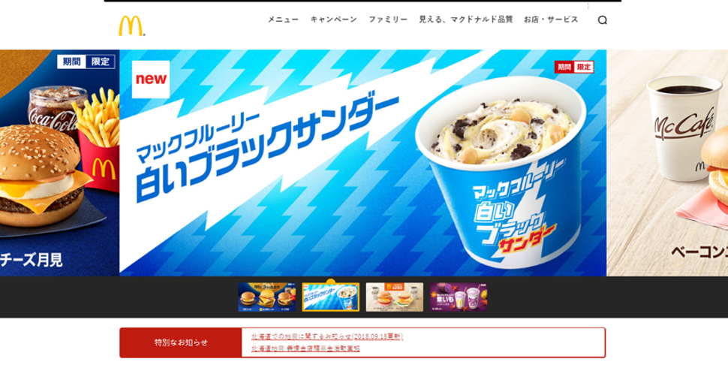Open 見える、マクドナルド品質 navigation item
Screen dimensions: 728x368
pyautogui.click(x=465, y=20)
